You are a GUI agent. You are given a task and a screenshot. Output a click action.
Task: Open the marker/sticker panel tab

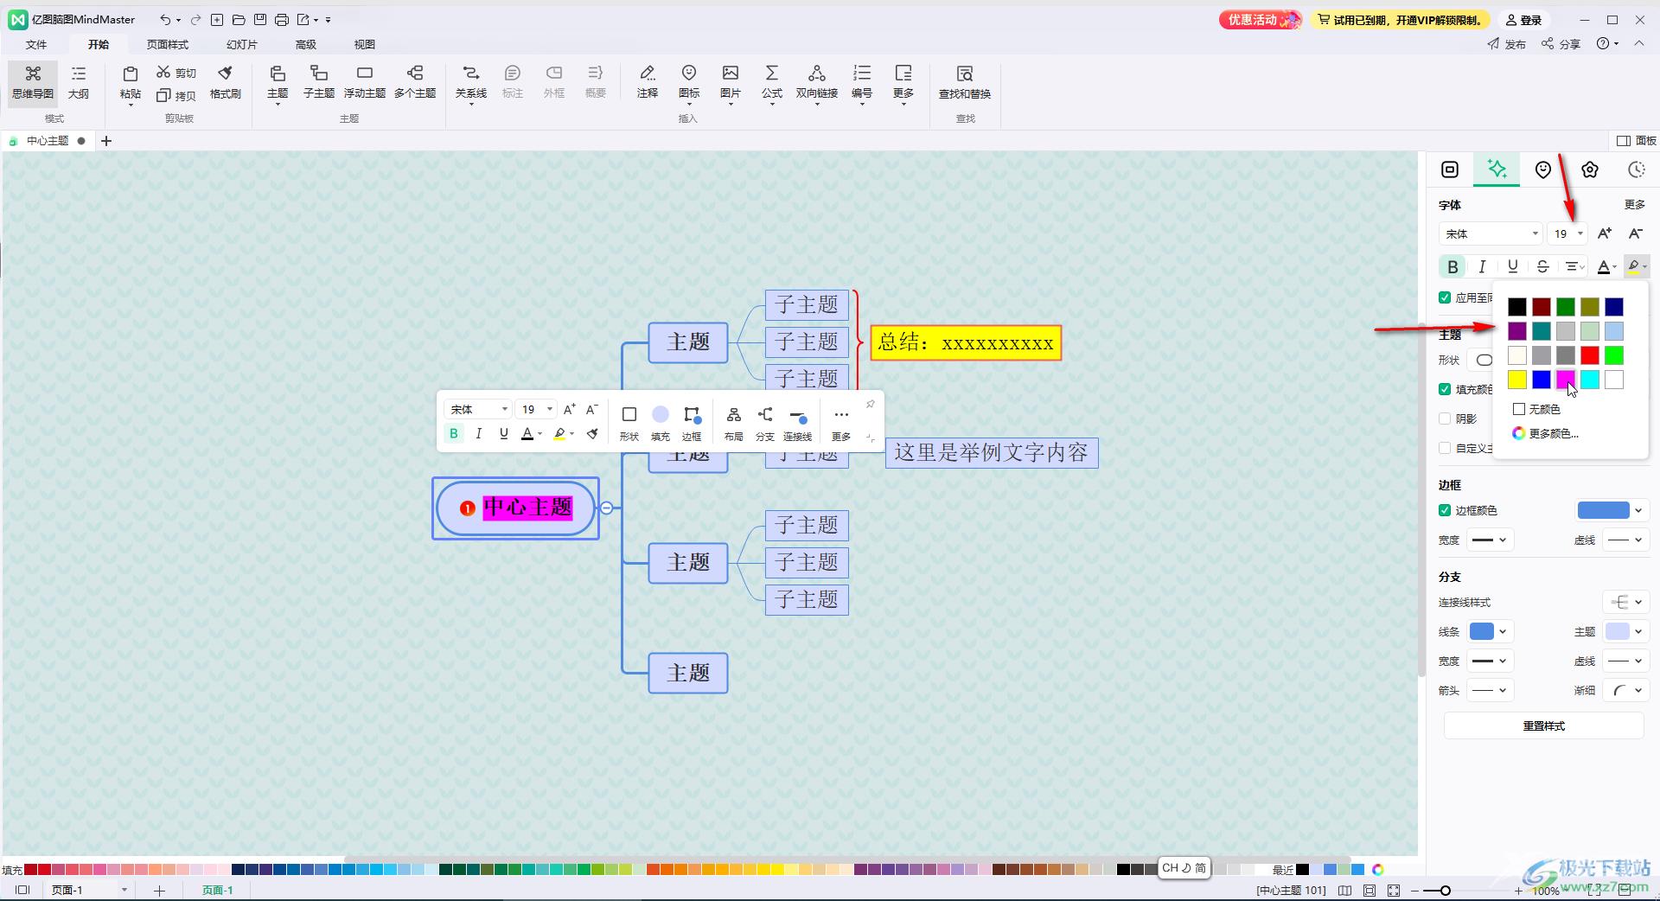[1543, 169]
